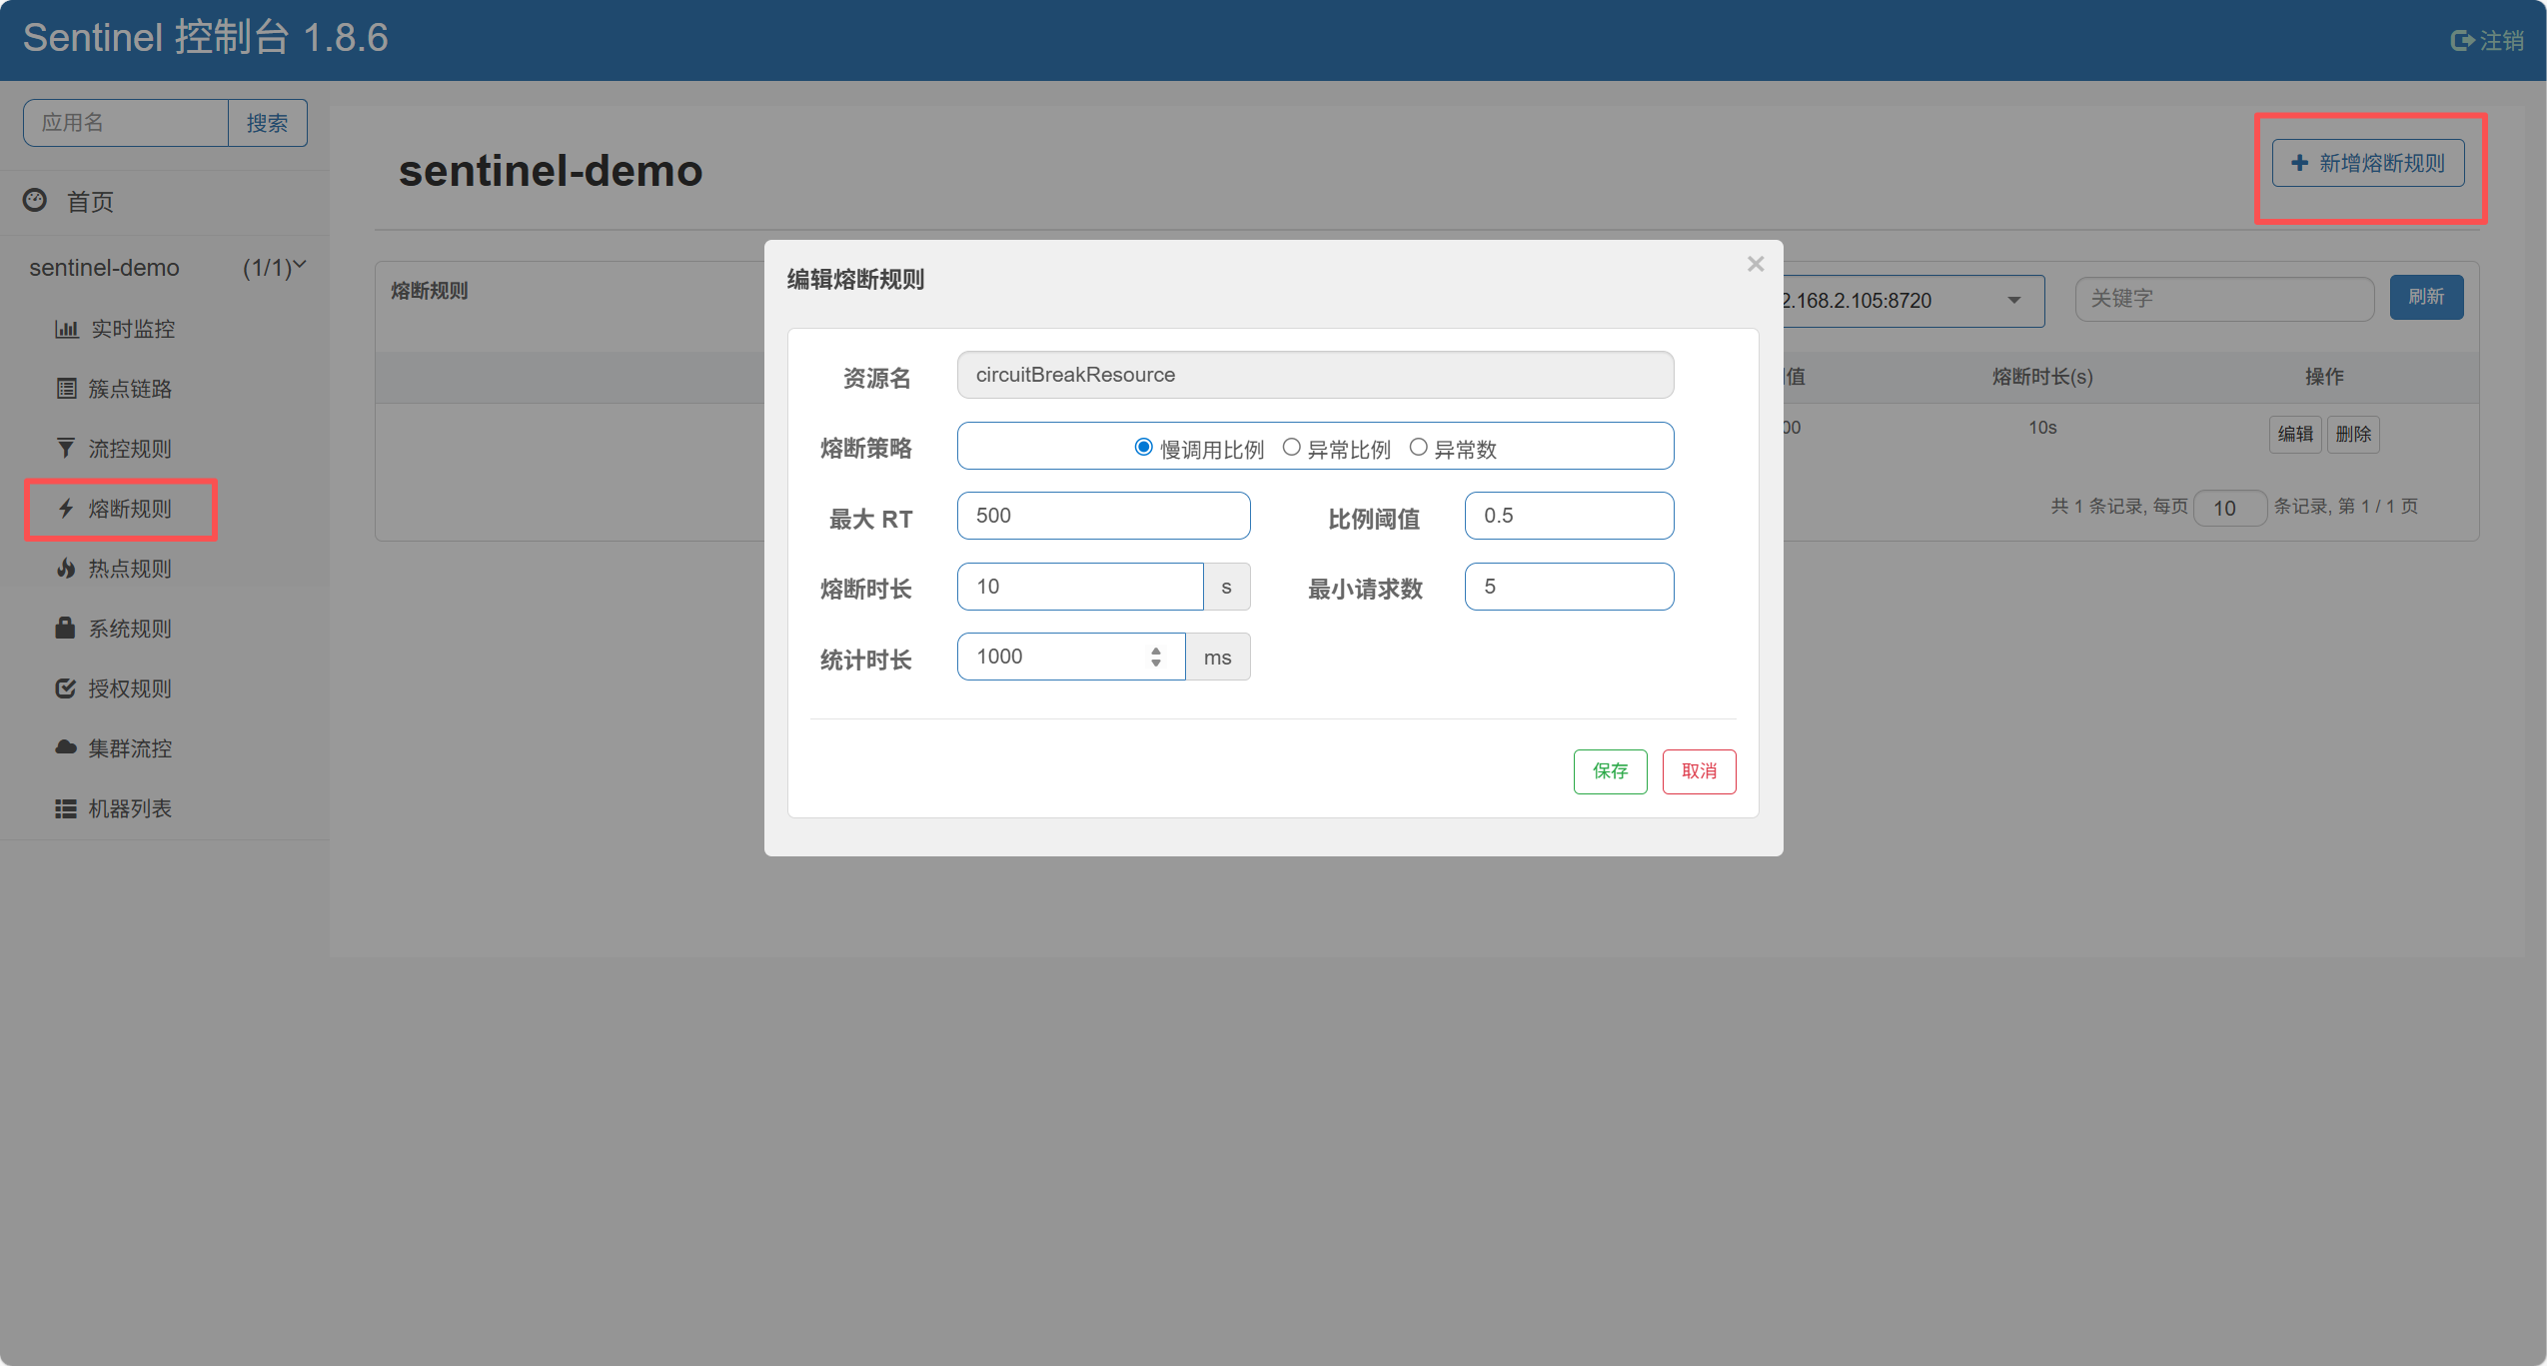Open 机器列表 menu item
Screen dimensions: 2547x1366
pyautogui.click(x=129, y=808)
